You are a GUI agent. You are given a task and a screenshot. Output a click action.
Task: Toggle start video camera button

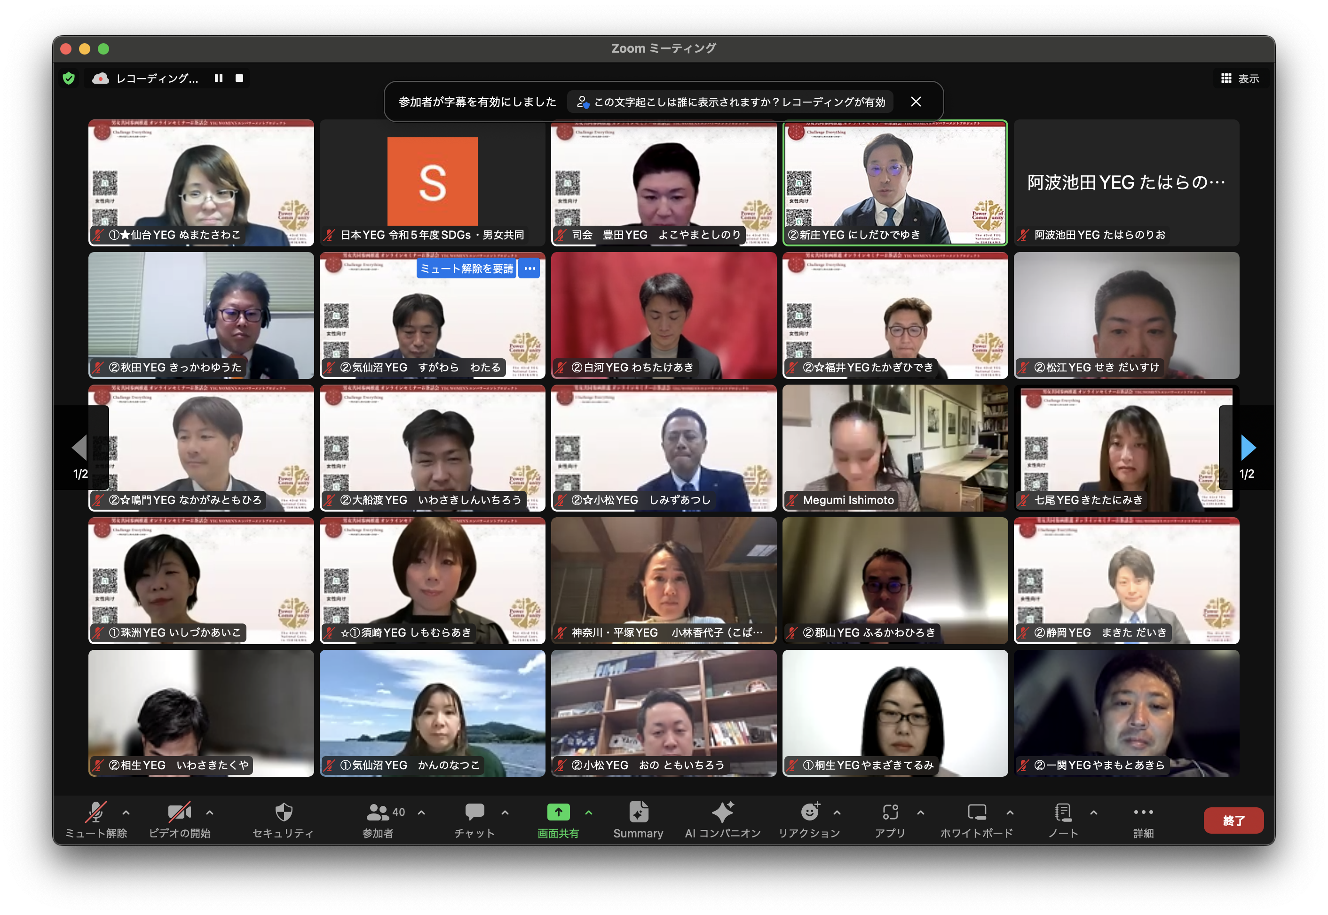(x=179, y=813)
